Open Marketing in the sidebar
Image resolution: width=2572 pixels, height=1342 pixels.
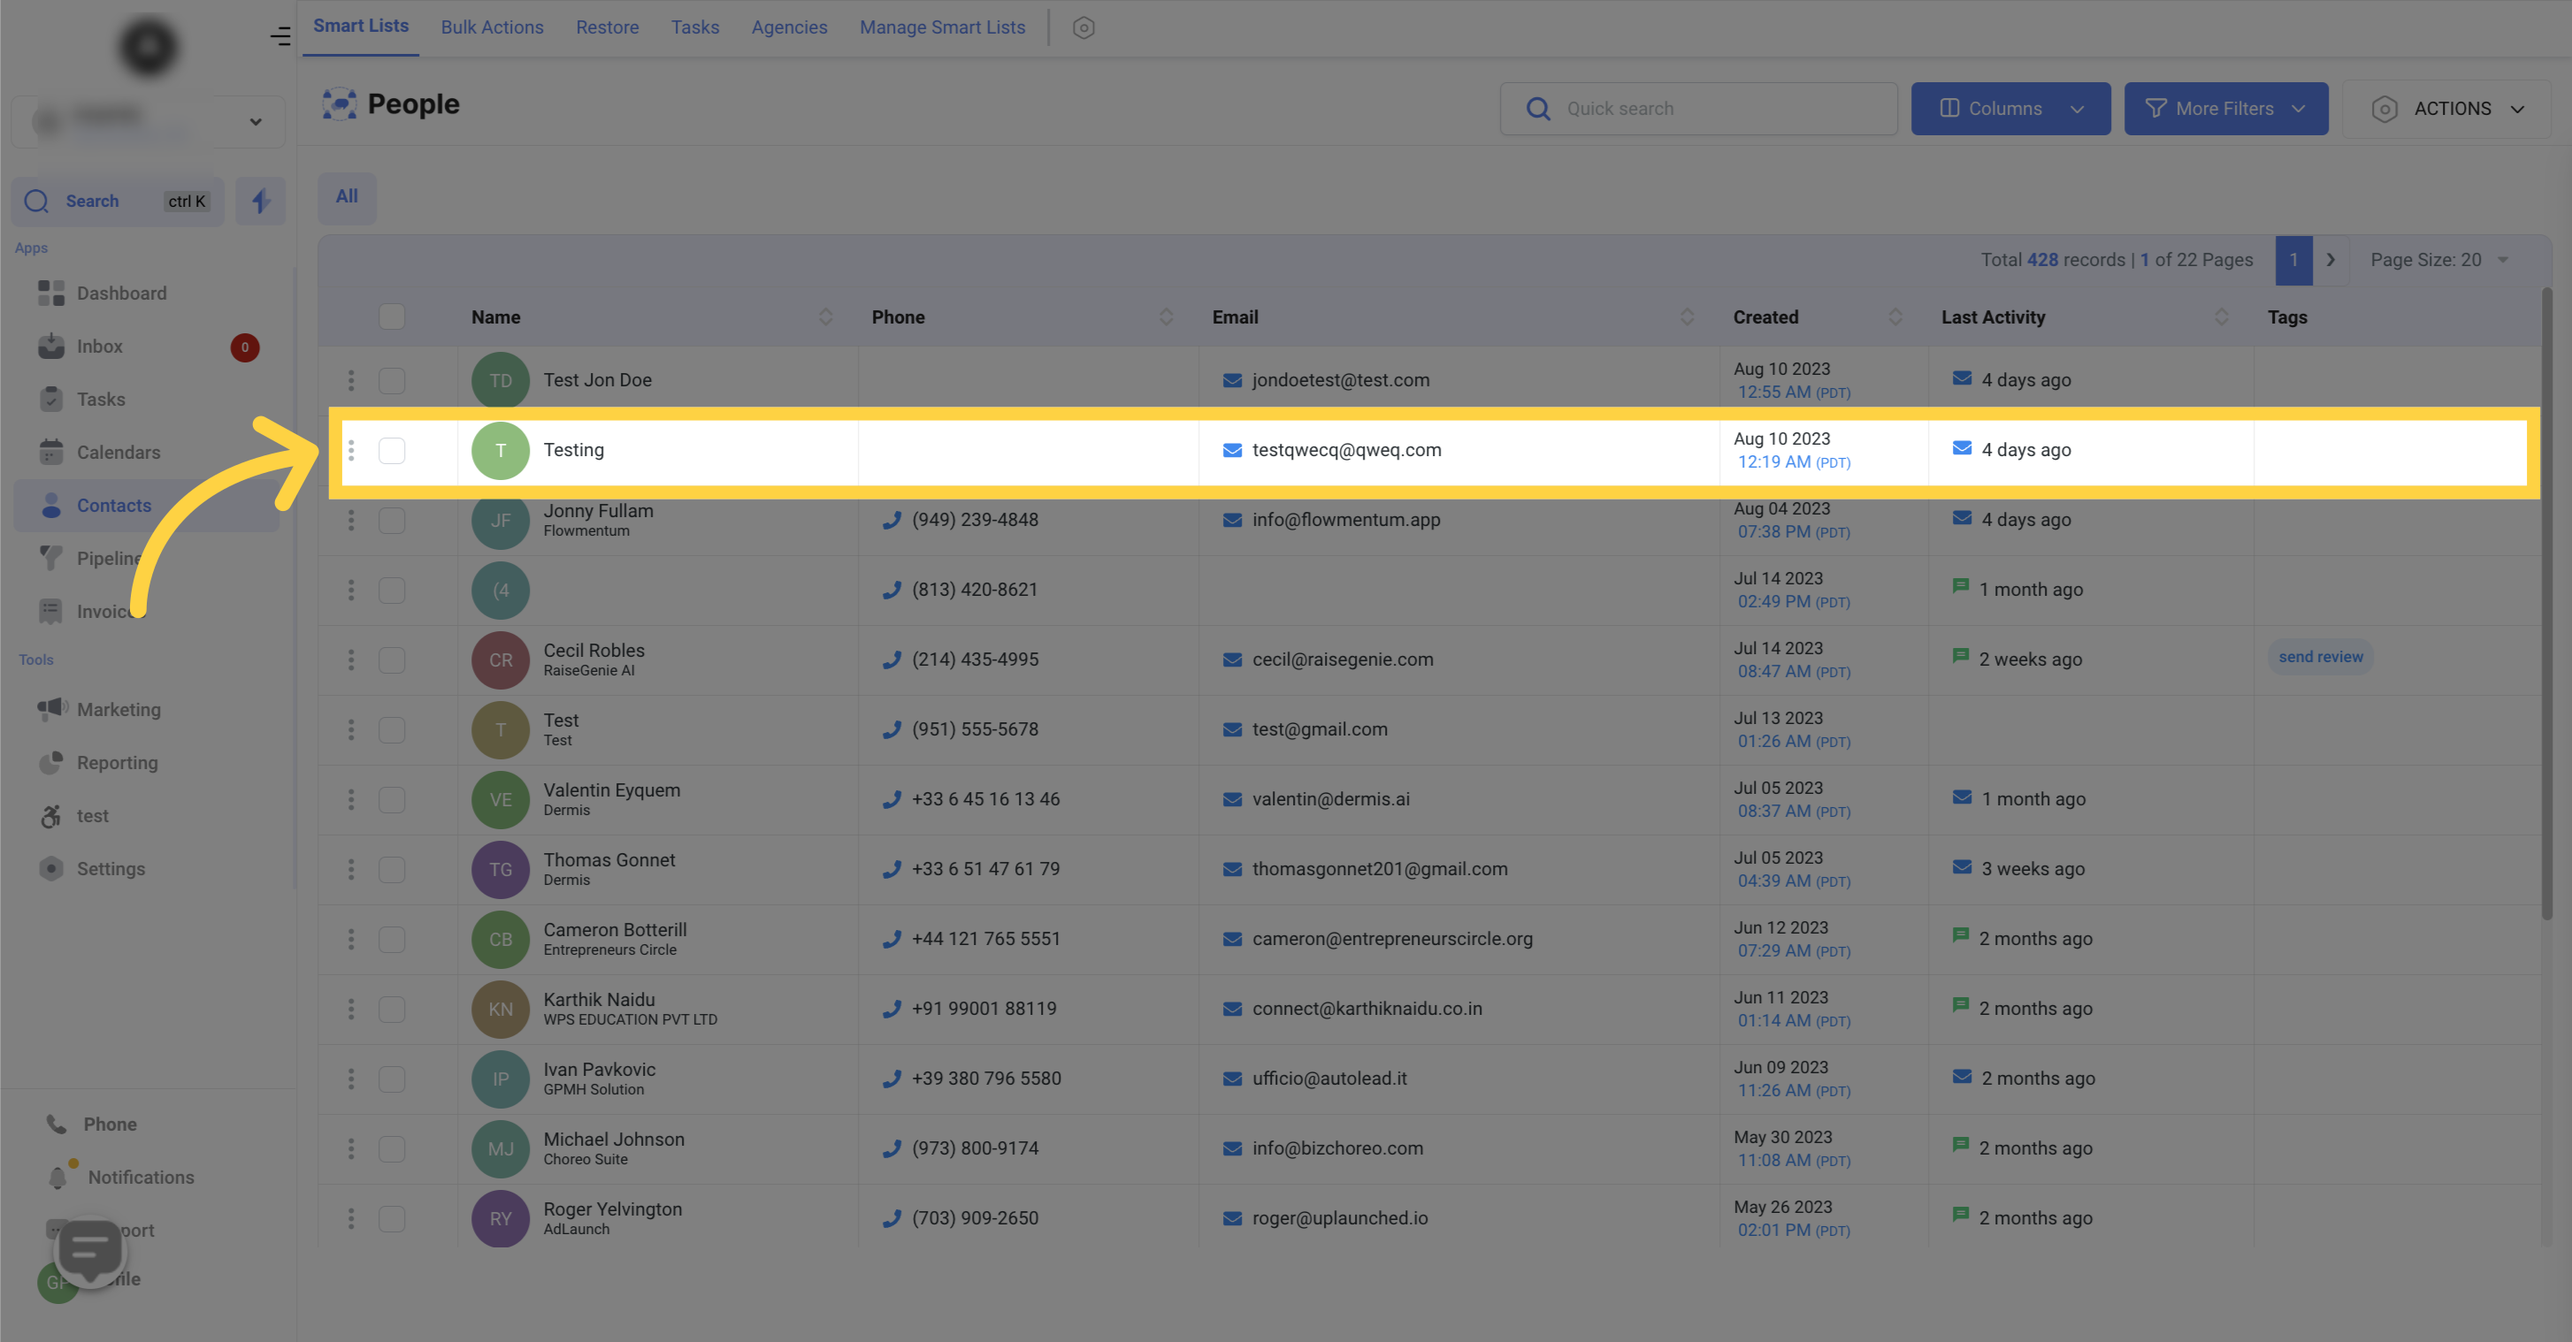[x=118, y=709]
